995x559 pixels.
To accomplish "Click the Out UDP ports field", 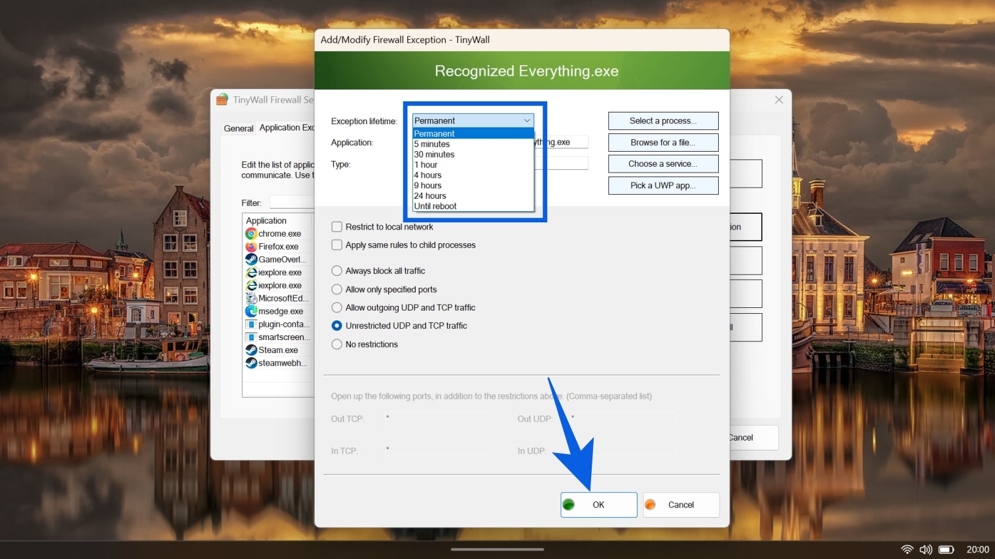I will point(624,418).
